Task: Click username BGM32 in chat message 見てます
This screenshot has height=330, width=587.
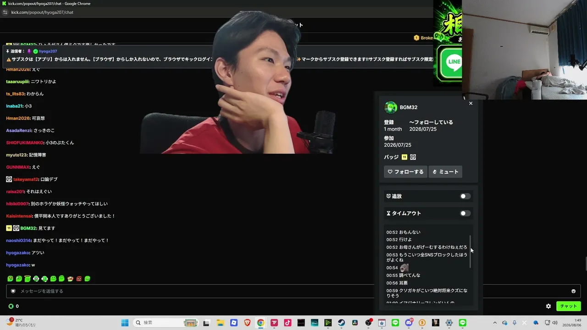Action: [x=28, y=228]
